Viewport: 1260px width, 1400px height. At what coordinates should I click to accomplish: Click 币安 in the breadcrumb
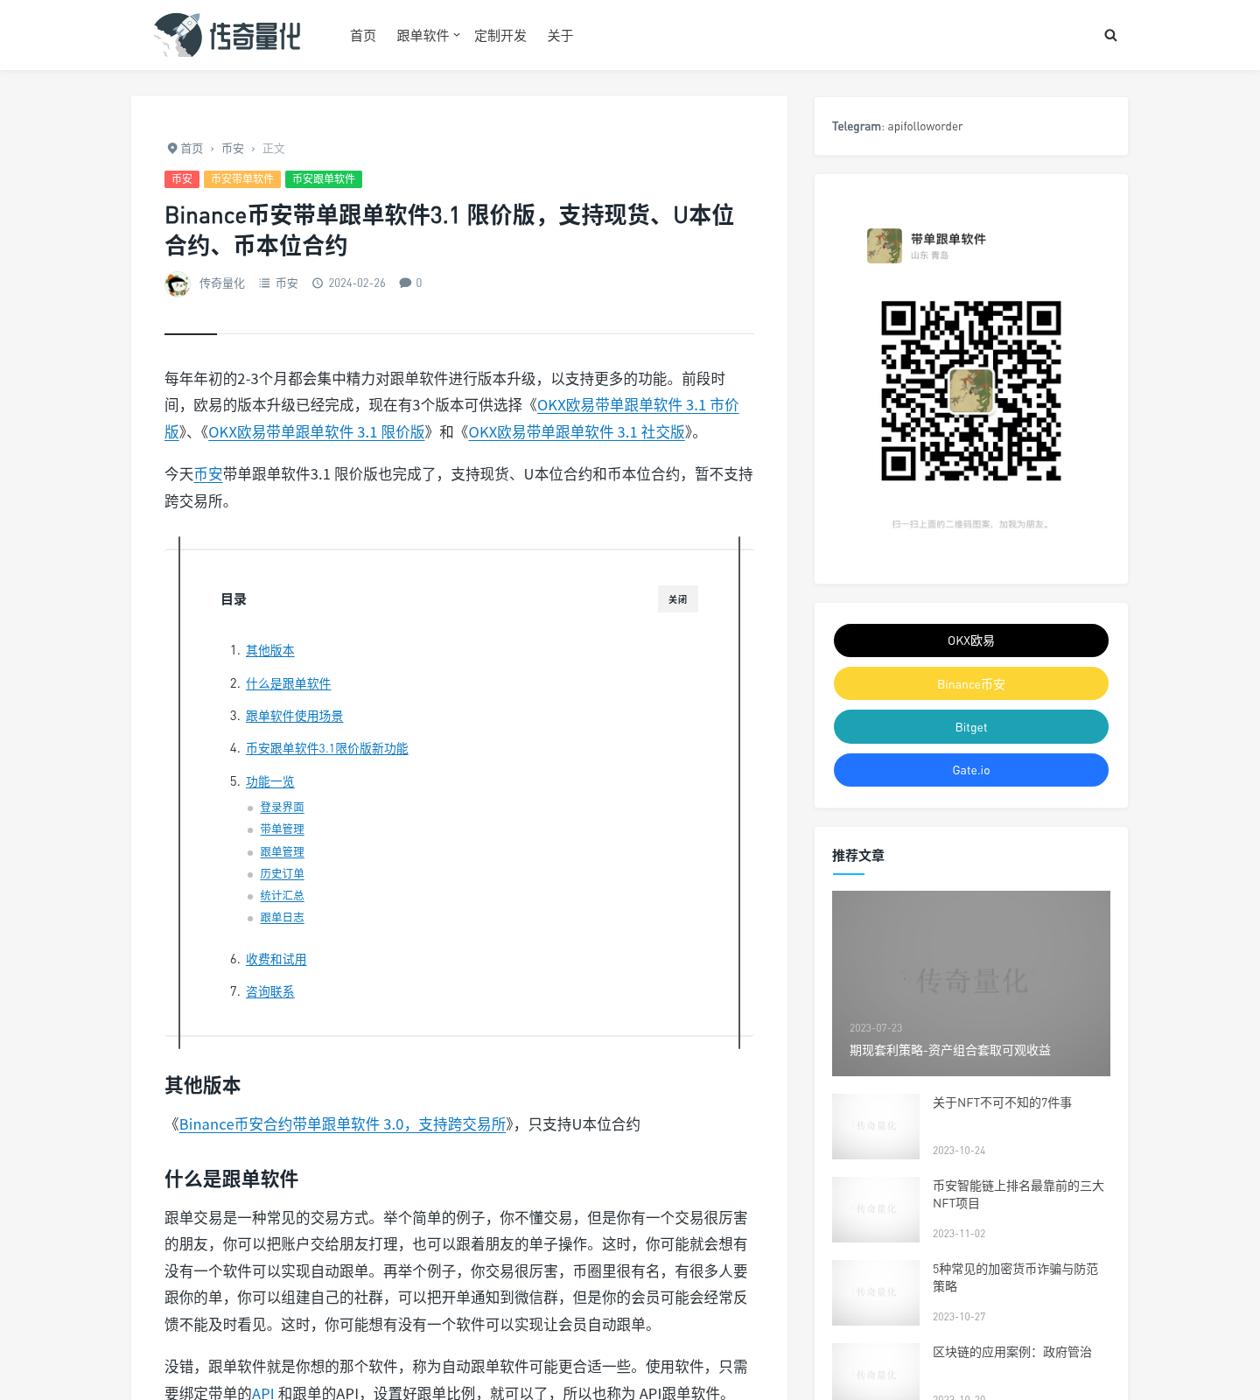(x=233, y=149)
